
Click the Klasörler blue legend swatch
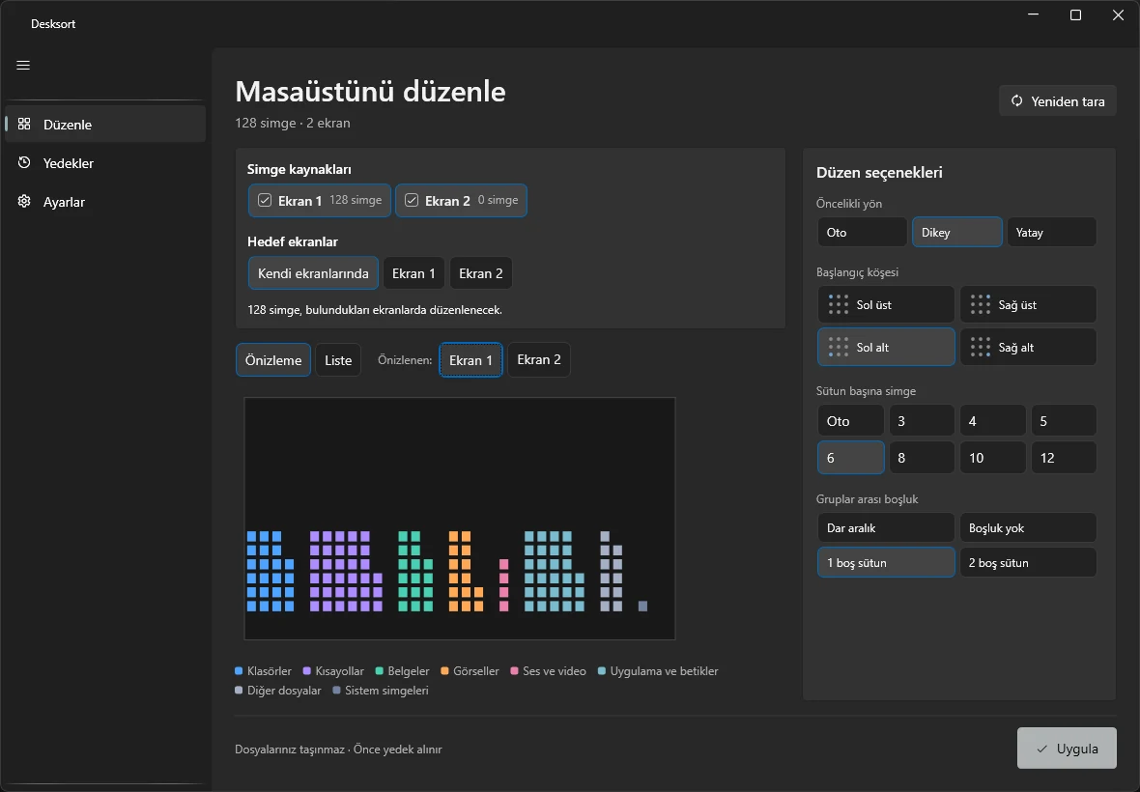click(x=239, y=670)
